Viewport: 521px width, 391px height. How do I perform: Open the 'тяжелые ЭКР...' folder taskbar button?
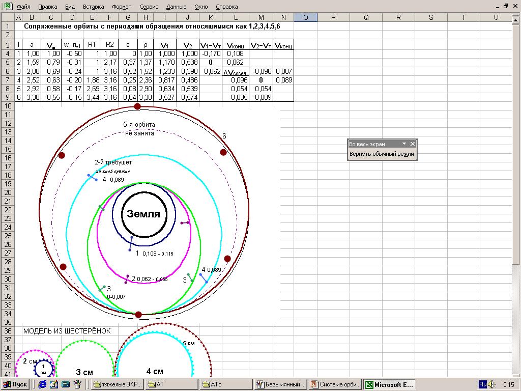tap(117, 384)
